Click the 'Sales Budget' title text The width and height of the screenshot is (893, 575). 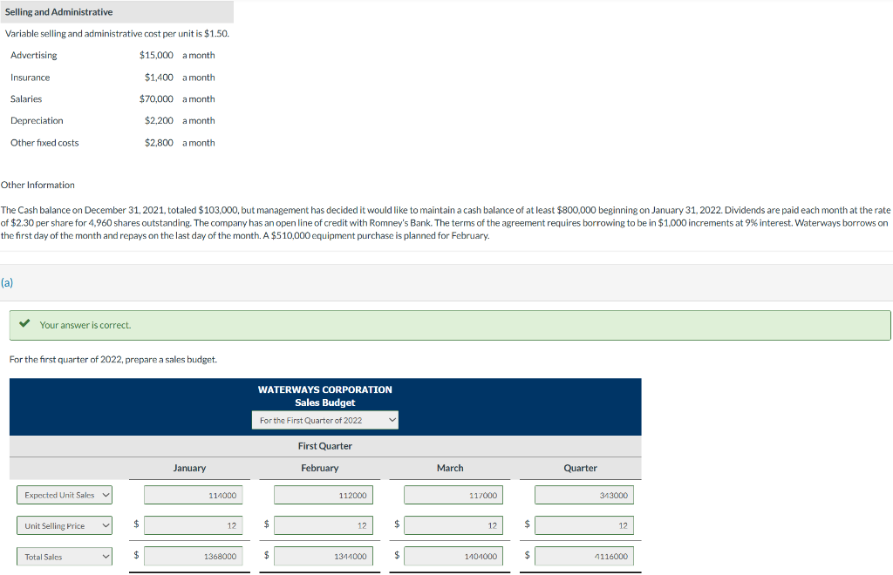pyautogui.click(x=325, y=402)
